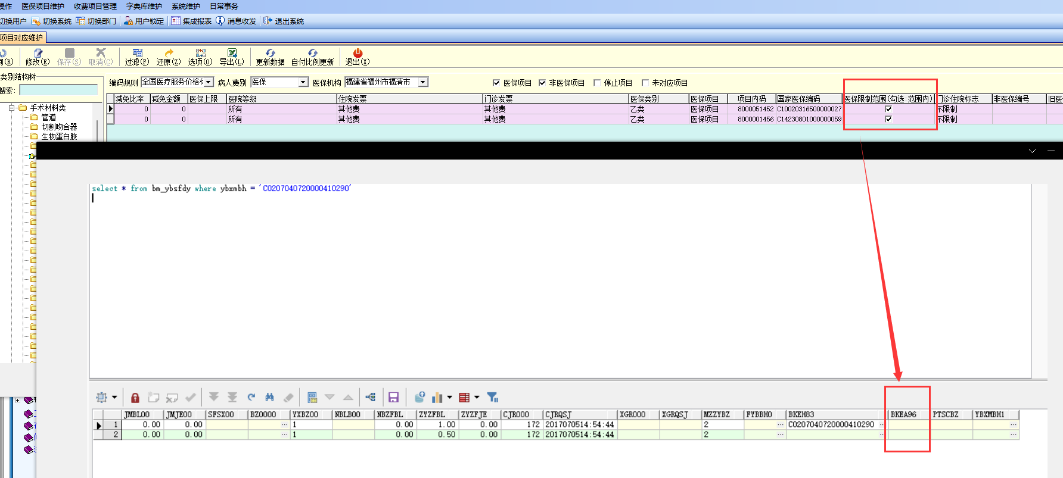Open the 病人费别 dropdown
Viewport: 1063px width, 478px height.
[303, 82]
